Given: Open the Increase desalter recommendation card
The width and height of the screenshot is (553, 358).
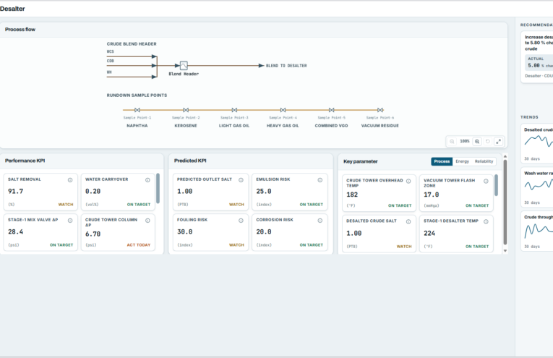Looking at the screenshot, I should coord(537,57).
